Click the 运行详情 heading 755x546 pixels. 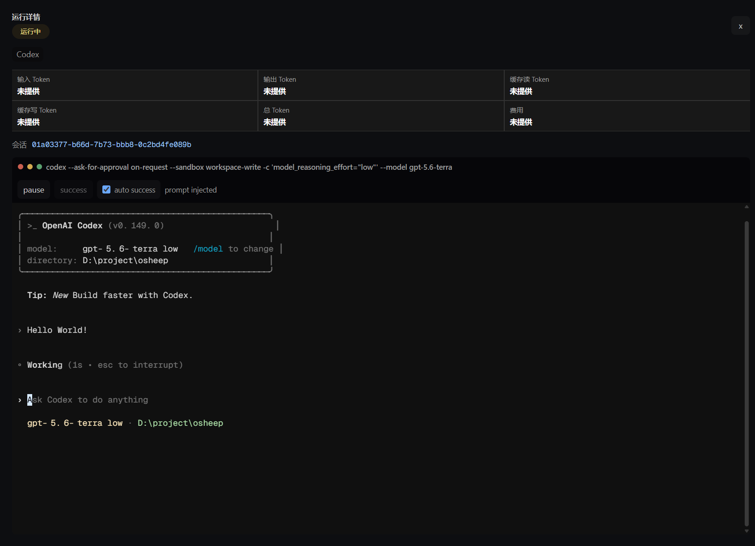pyautogui.click(x=26, y=17)
